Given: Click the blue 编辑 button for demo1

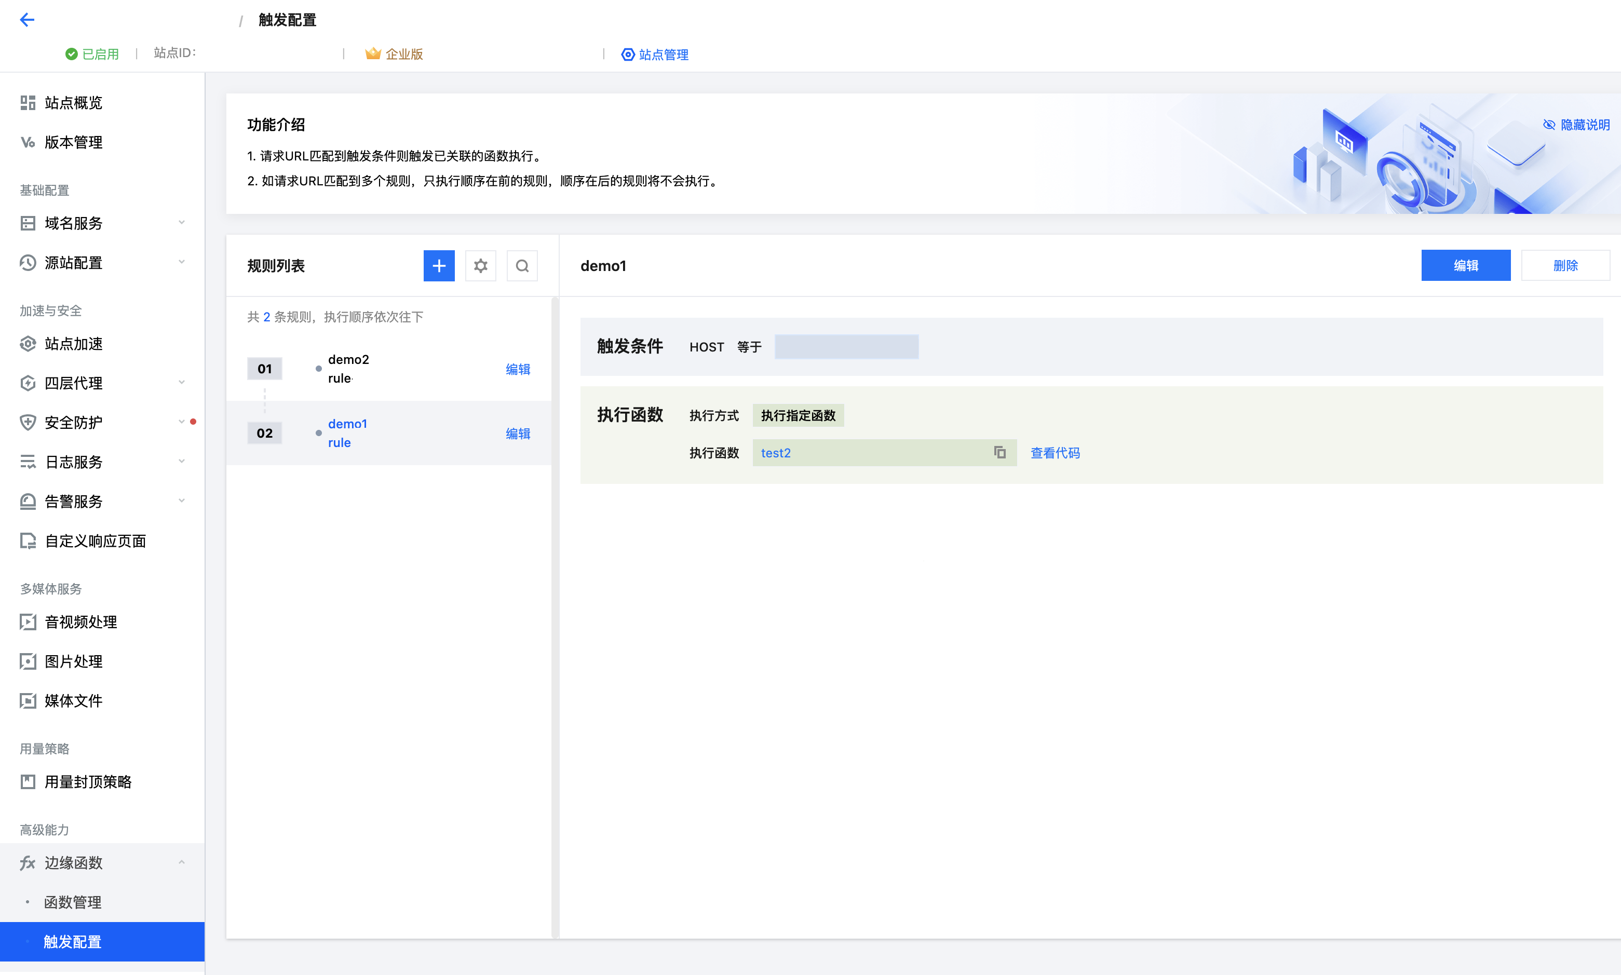Looking at the screenshot, I should [1465, 265].
